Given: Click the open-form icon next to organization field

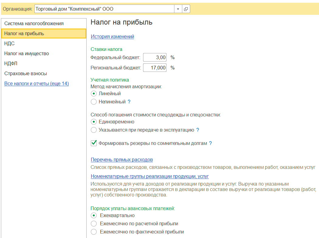Looking at the screenshot, I should (x=186, y=9).
